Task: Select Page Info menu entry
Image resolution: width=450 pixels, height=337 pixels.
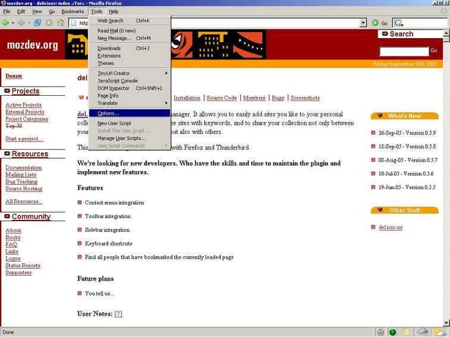Action: pos(129,96)
